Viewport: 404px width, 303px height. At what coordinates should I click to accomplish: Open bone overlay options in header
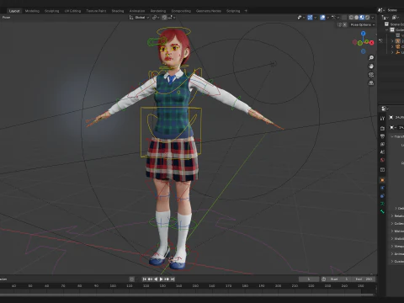coord(335,18)
